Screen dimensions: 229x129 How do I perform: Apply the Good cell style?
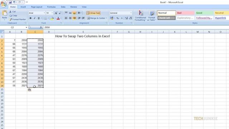204,13
